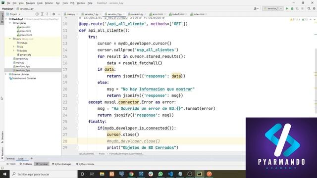Collapse the templates folder

tap(10, 23)
